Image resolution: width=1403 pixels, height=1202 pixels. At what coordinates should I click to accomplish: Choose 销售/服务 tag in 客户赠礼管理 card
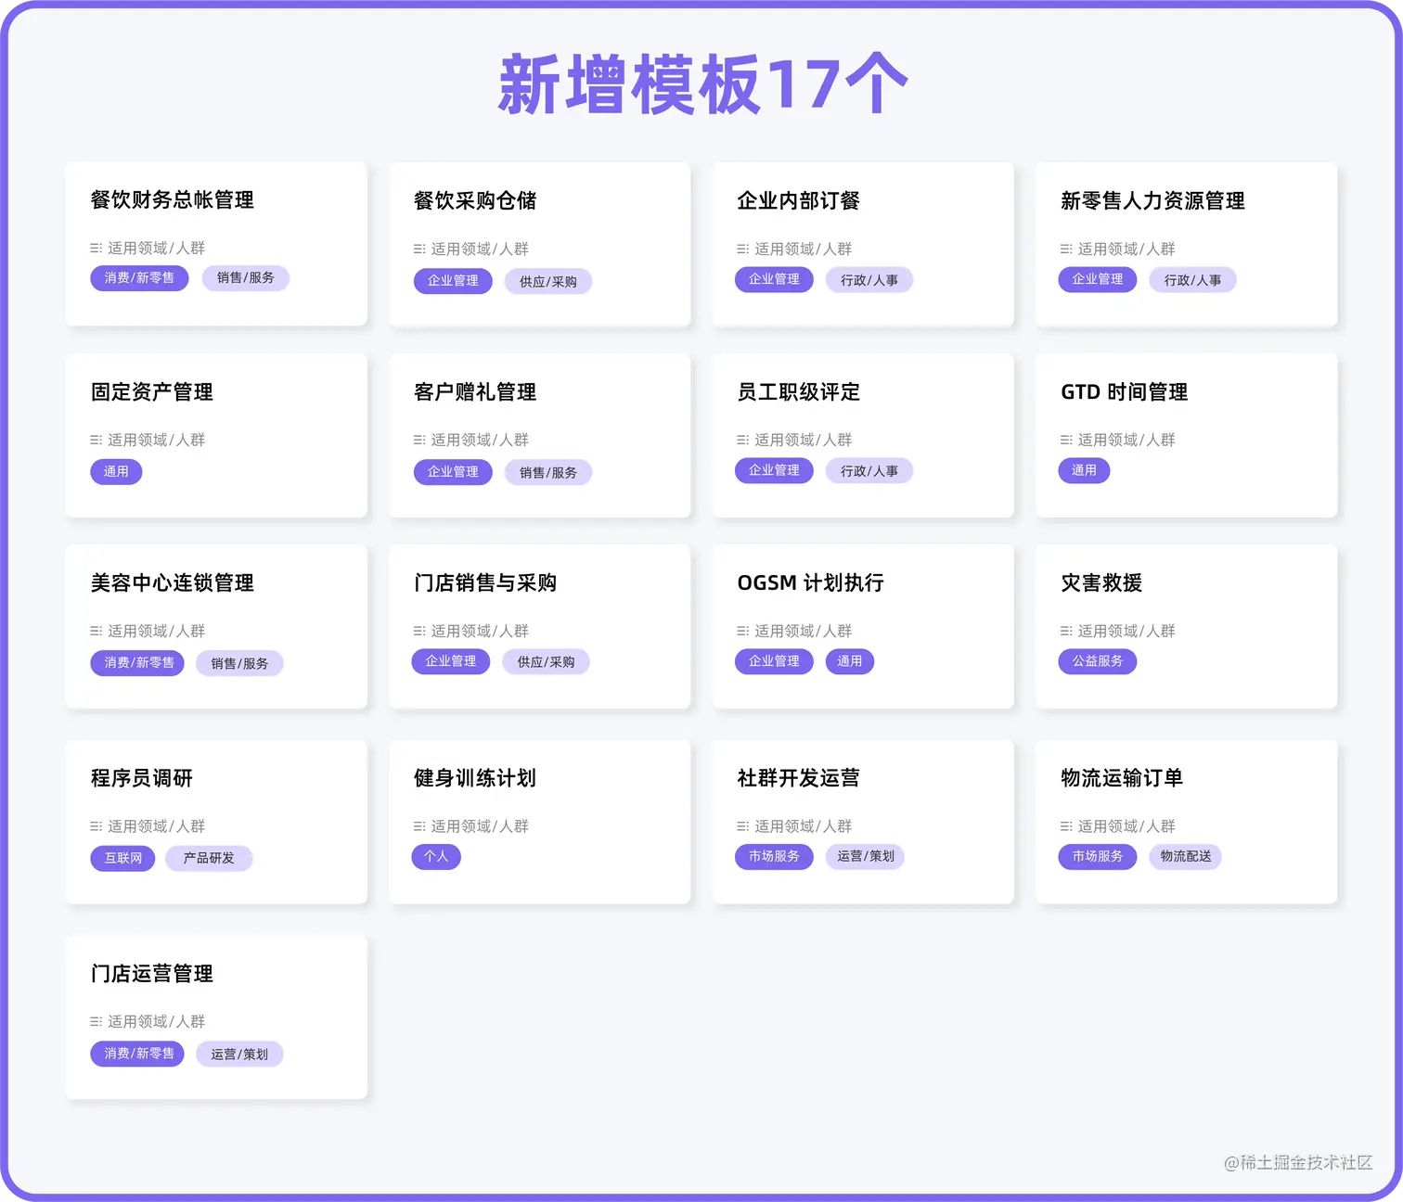click(x=548, y=473)
